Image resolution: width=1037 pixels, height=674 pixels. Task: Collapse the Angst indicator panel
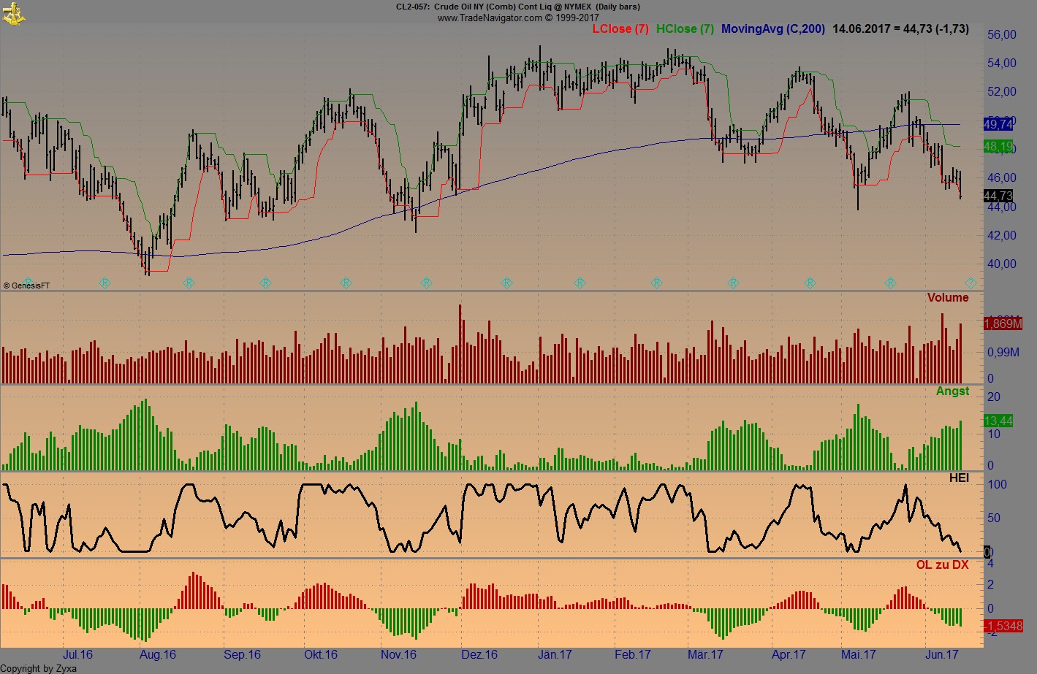coord(953,391)
